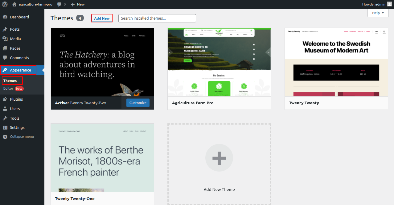Open Dashboard menu item
This screenshot has height=205, width=394.
19,17
